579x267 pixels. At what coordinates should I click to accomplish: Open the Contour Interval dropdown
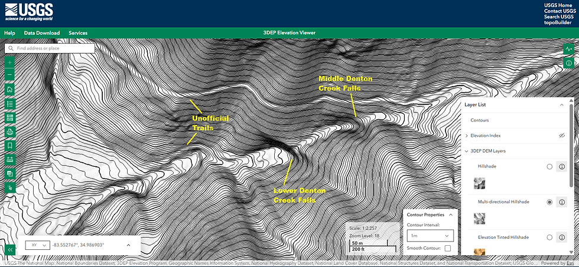(430, 236)
